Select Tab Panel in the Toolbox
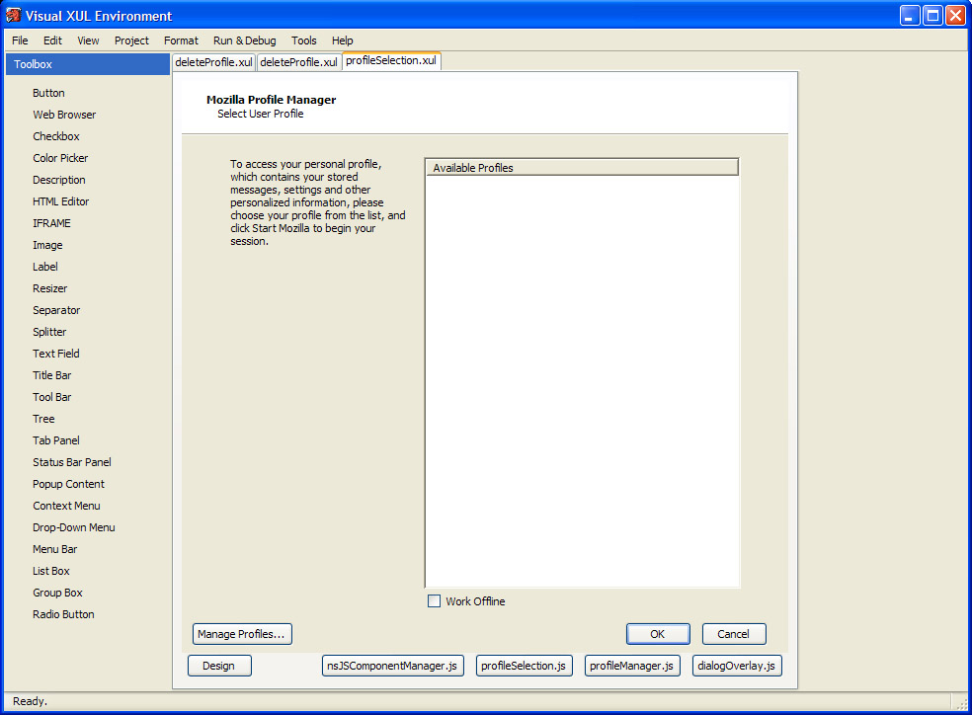The width and height of the screenshot is (972, 715). (x=56, y=439)
